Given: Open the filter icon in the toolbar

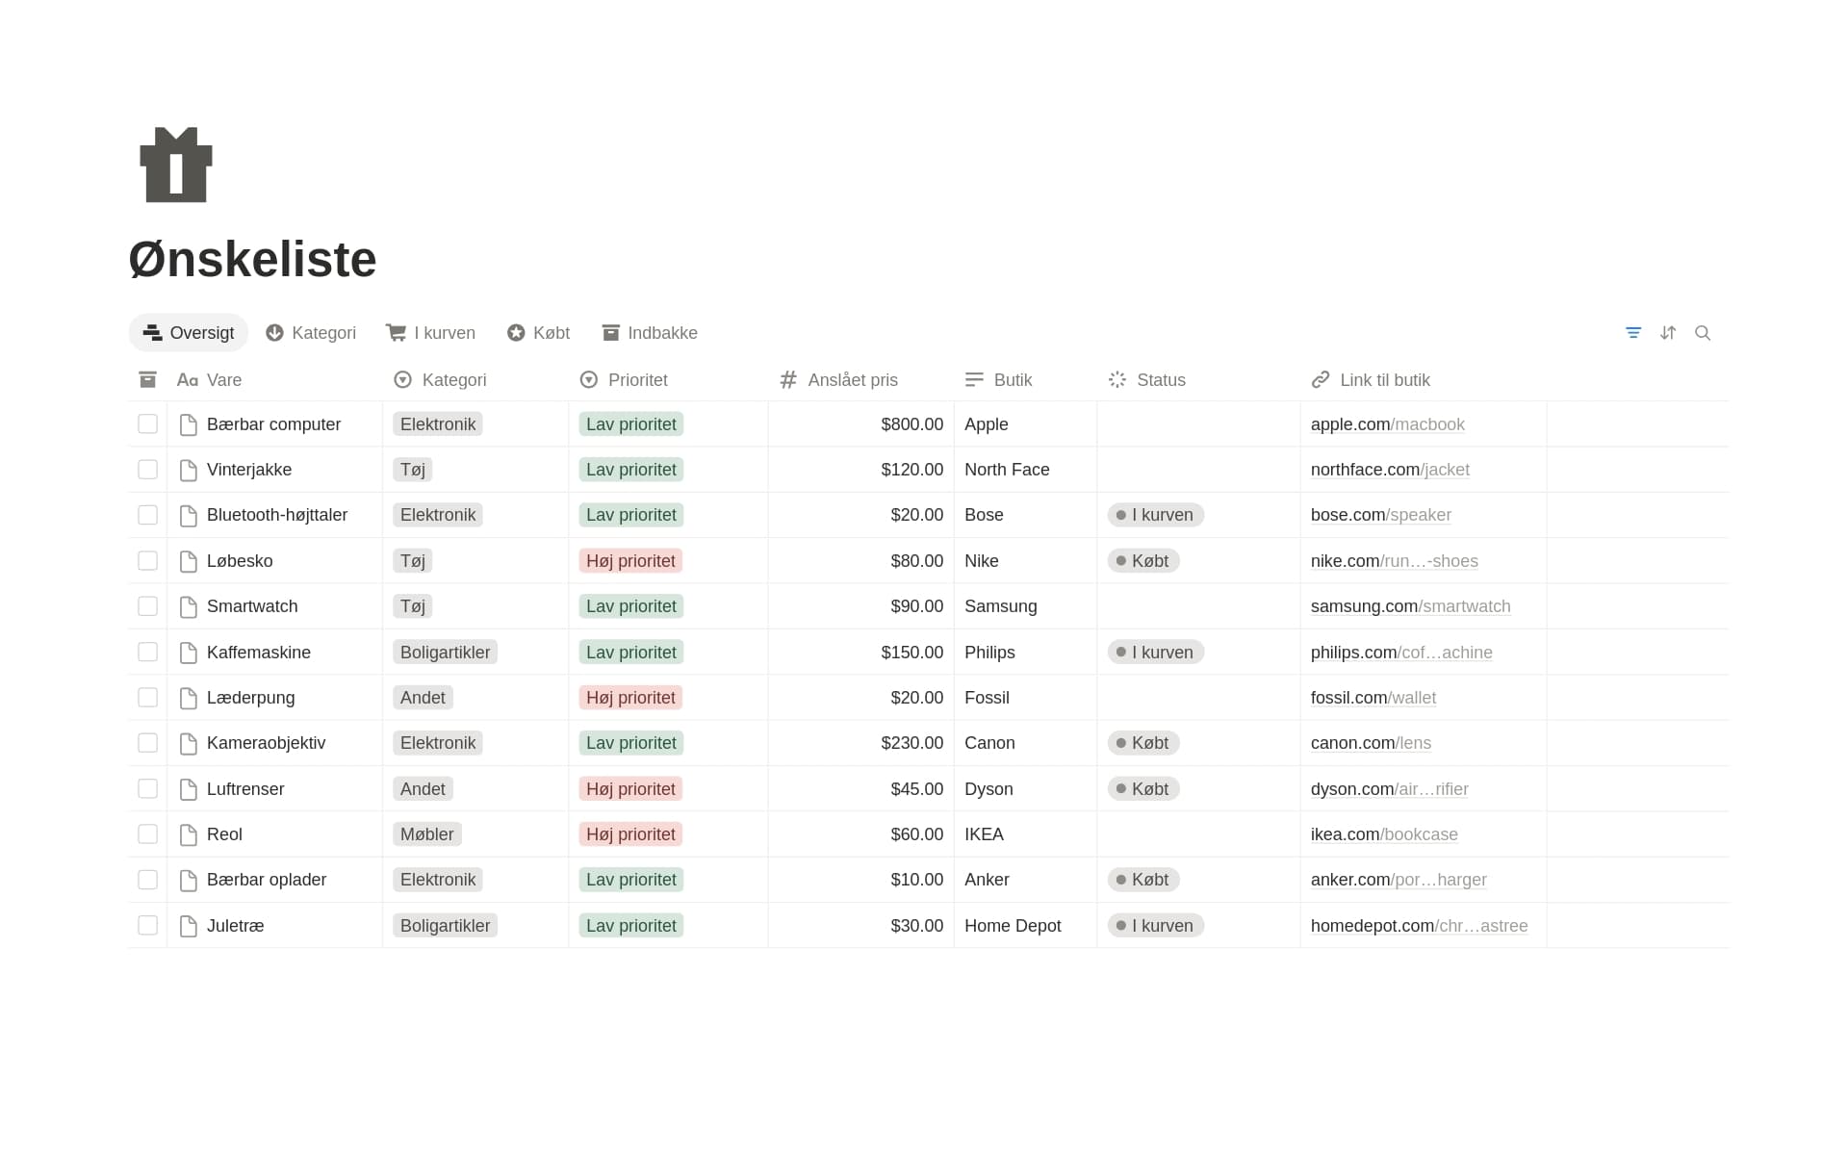Looking at the screenshot, I should [1633, 333].
